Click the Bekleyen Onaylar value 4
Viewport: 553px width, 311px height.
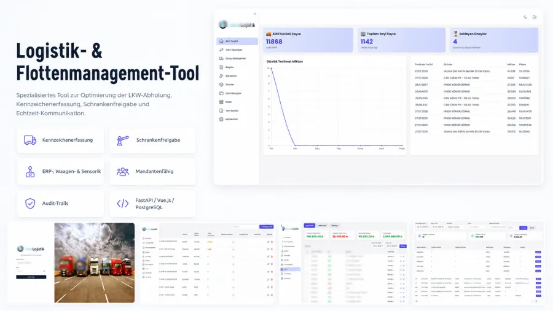click(455, 42)
